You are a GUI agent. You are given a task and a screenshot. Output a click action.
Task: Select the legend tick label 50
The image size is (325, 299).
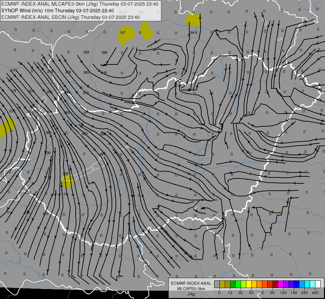point(251,293)
